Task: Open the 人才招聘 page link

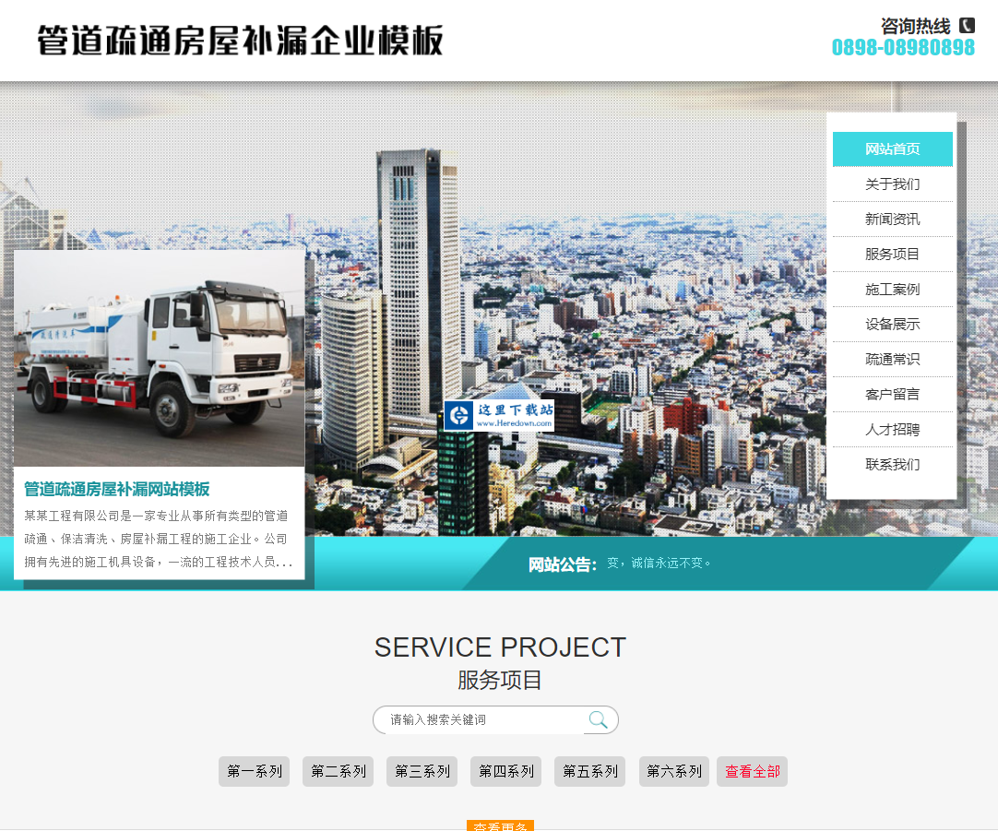Action: tap(892, 429)
